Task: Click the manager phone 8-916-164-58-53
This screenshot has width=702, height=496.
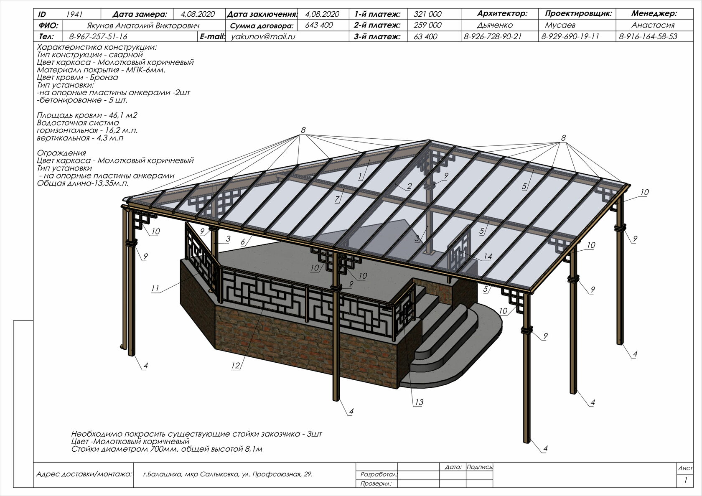Action: coord(648,36)
